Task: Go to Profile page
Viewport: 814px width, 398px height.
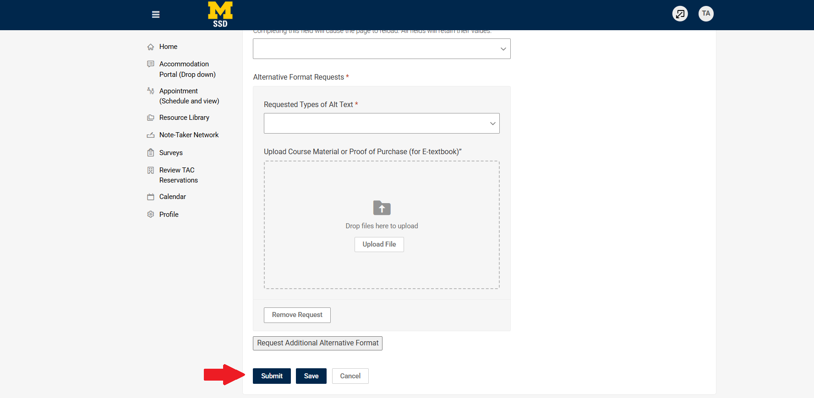Action: click(169, 215)
